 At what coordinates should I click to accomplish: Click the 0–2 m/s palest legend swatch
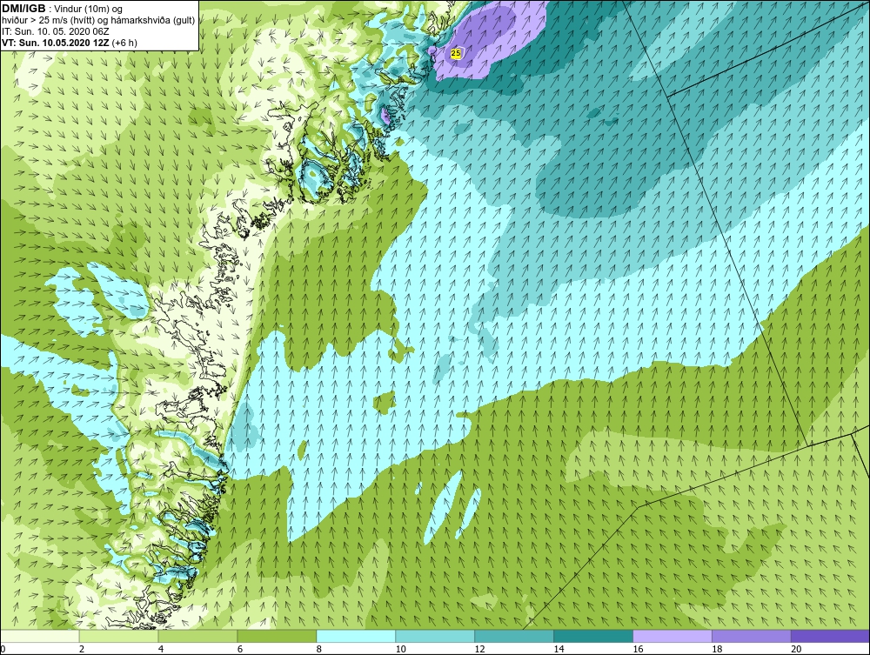coord(40,636)
